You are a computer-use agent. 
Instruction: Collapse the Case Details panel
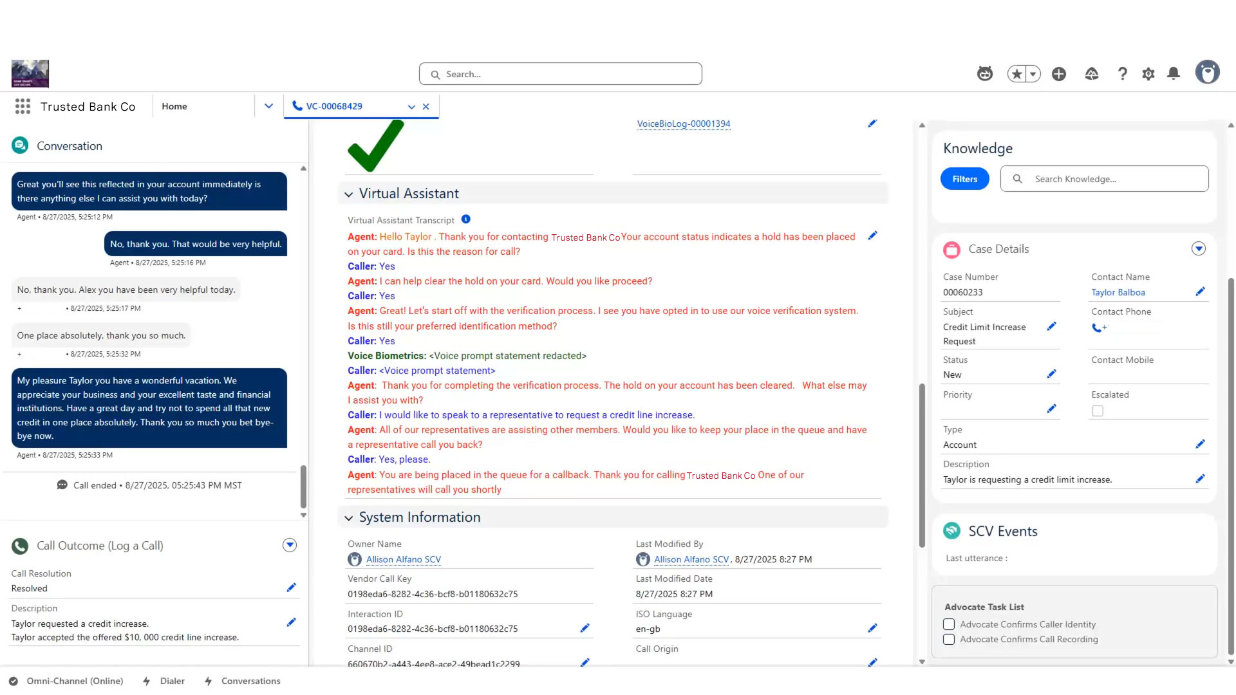(x=1198, y=248)
